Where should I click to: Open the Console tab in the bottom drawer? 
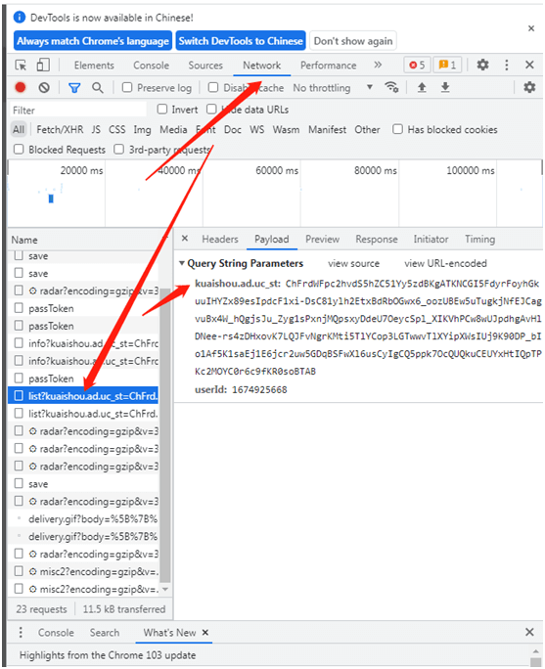pos(56,632)
